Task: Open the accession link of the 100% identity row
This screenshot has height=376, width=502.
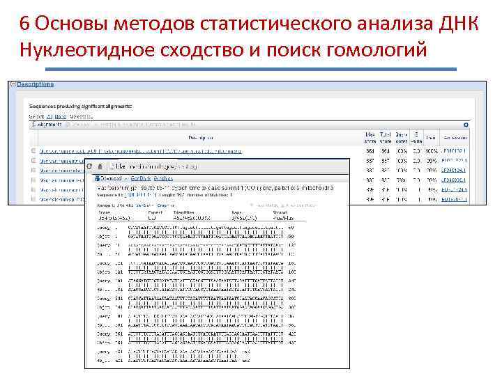Action: pos(453,151)
